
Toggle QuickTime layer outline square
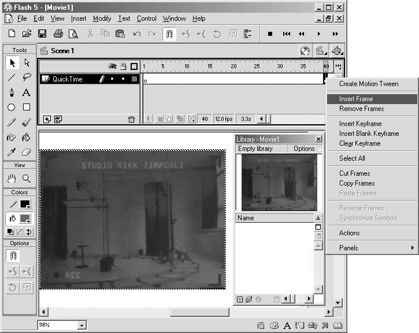135,79
